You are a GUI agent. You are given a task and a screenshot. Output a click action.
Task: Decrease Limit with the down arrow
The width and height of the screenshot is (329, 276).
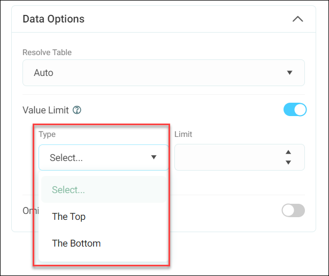pyautogui.click(x=288, y=162)
